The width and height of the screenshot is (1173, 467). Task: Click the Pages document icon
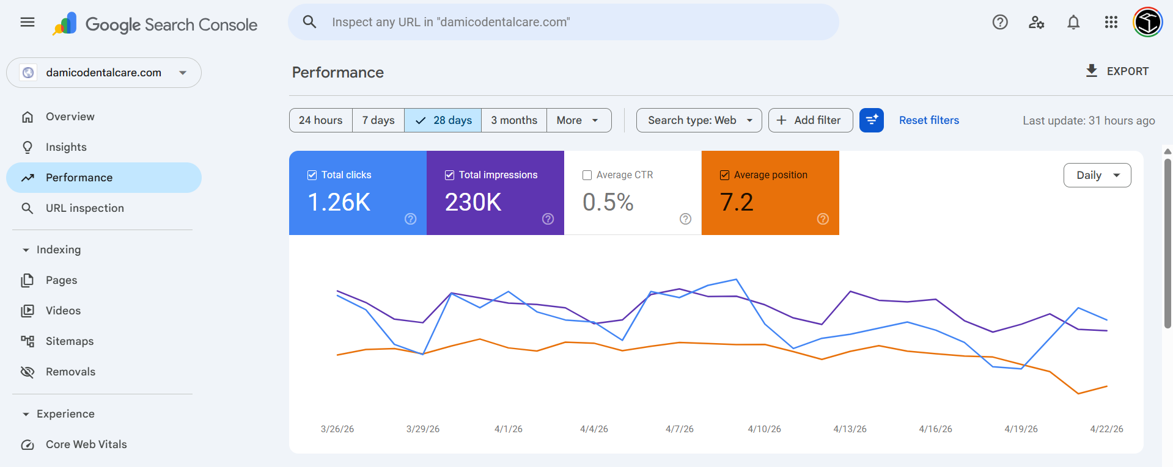28,280
